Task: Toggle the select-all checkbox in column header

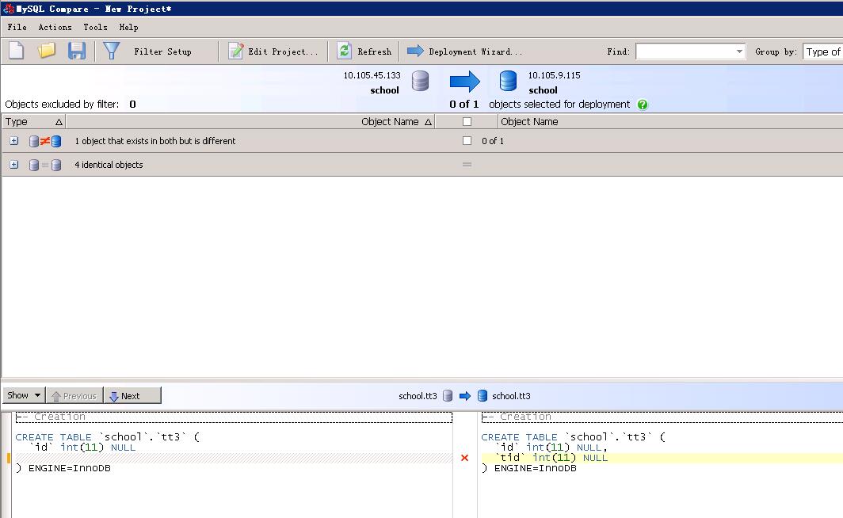Action: coord(467,122)
